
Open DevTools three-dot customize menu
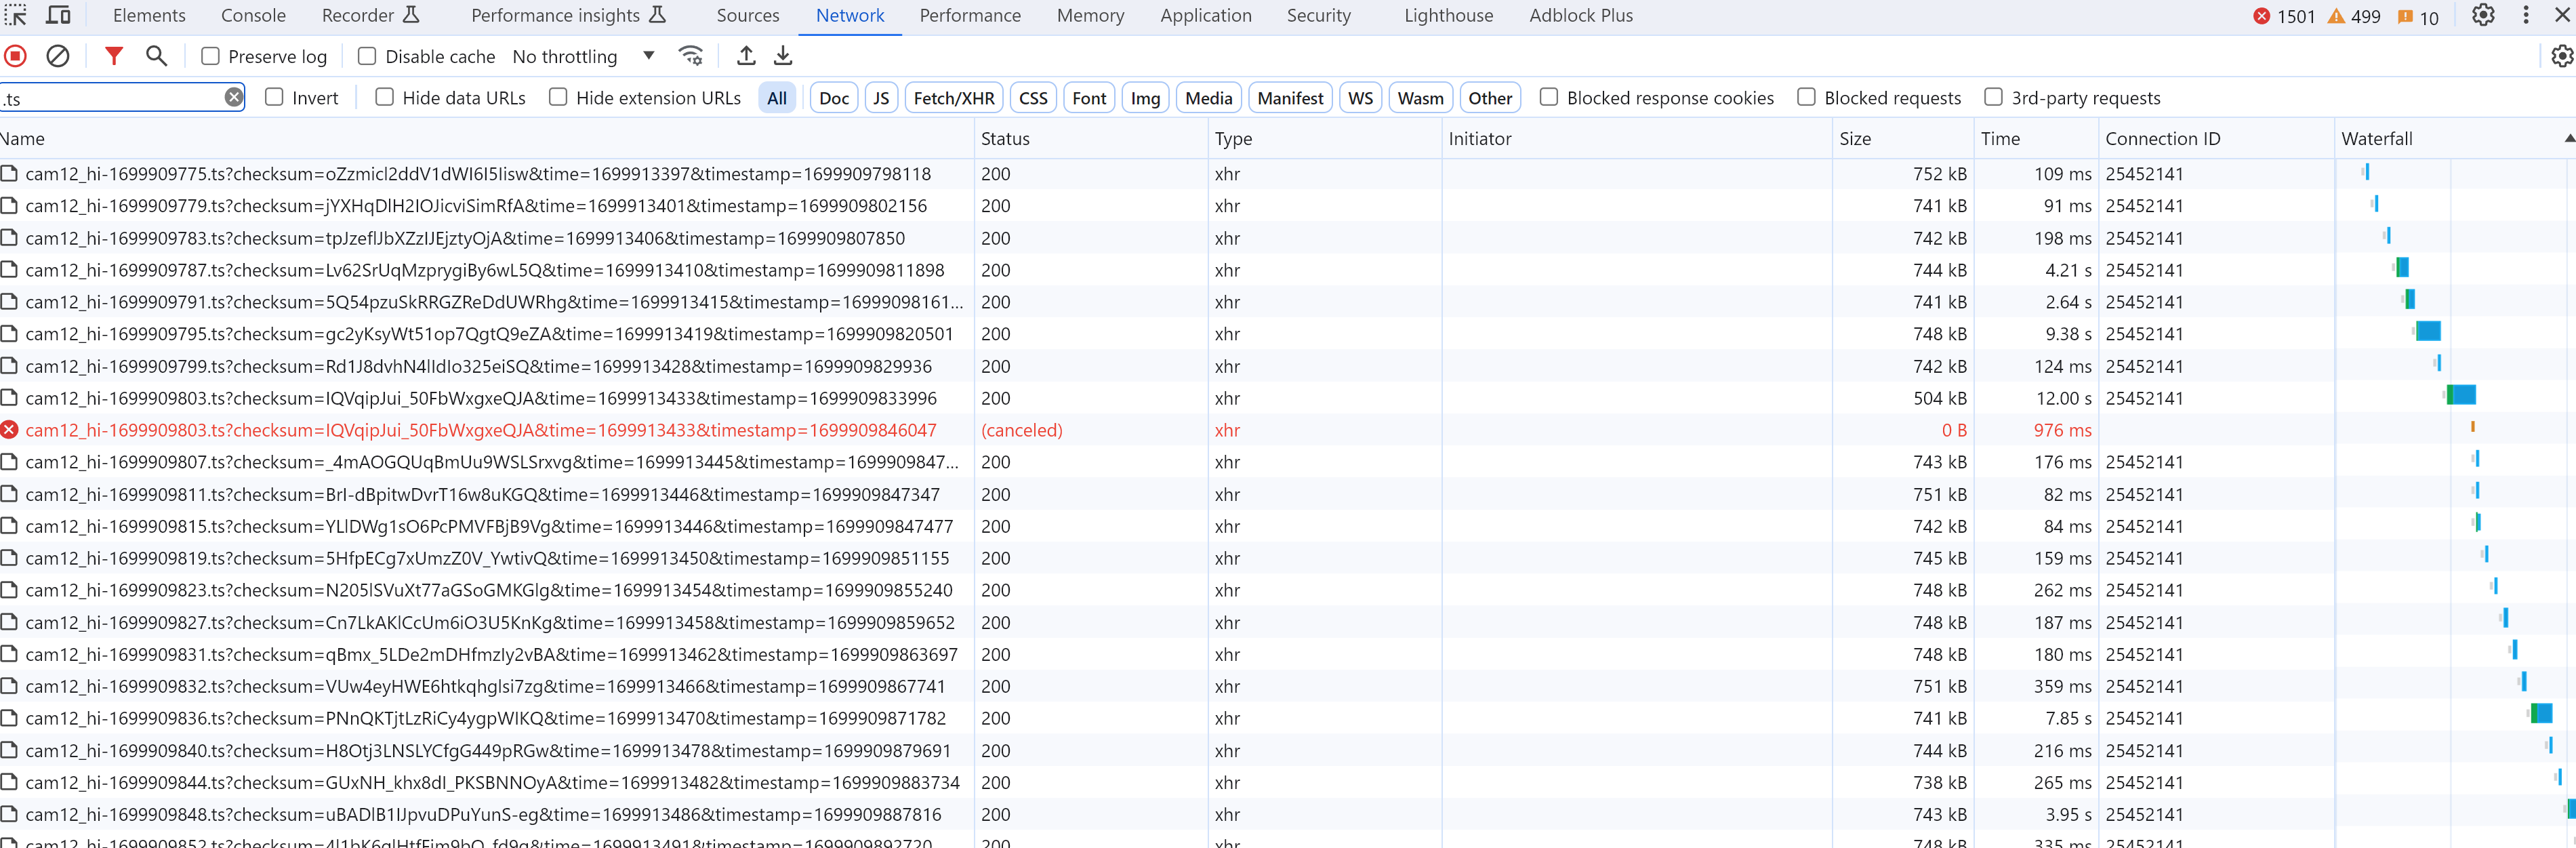pyautogui.click(x=2525, y=15)
